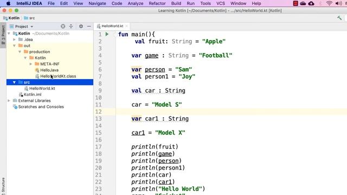Collapse the Kotlin root project node
The image size is (347, 195).
(x=9, y=34)
